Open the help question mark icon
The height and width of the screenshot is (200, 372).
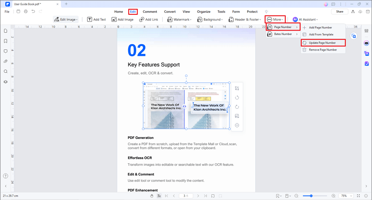point(5,176)
